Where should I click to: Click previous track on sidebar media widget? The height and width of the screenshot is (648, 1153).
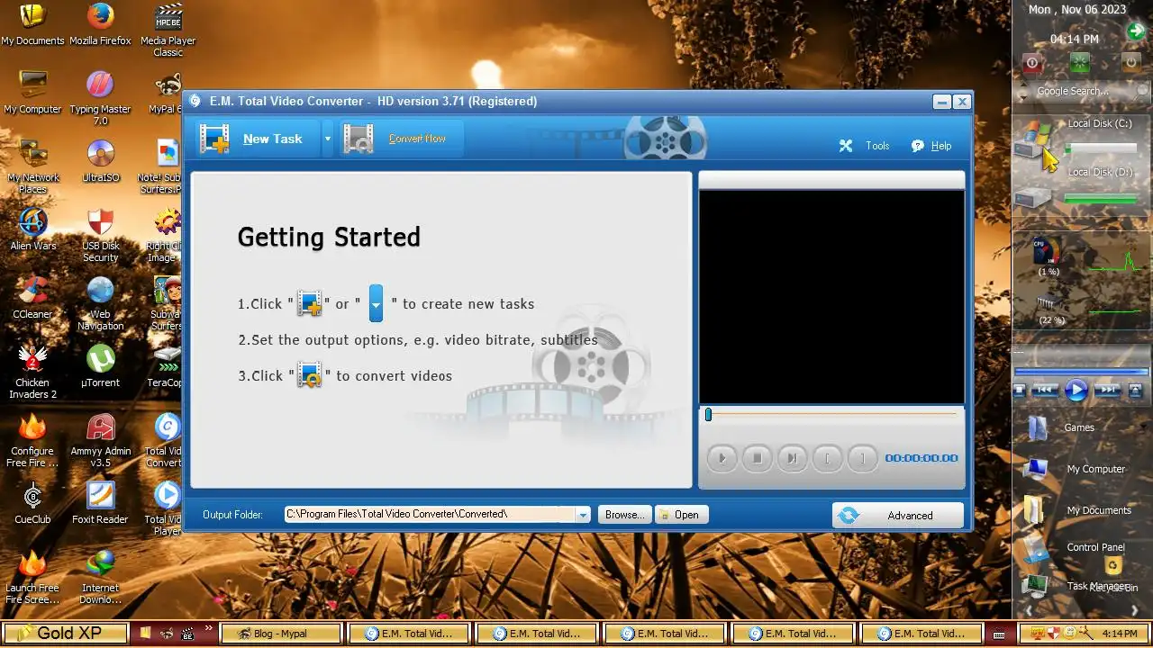1044,390
